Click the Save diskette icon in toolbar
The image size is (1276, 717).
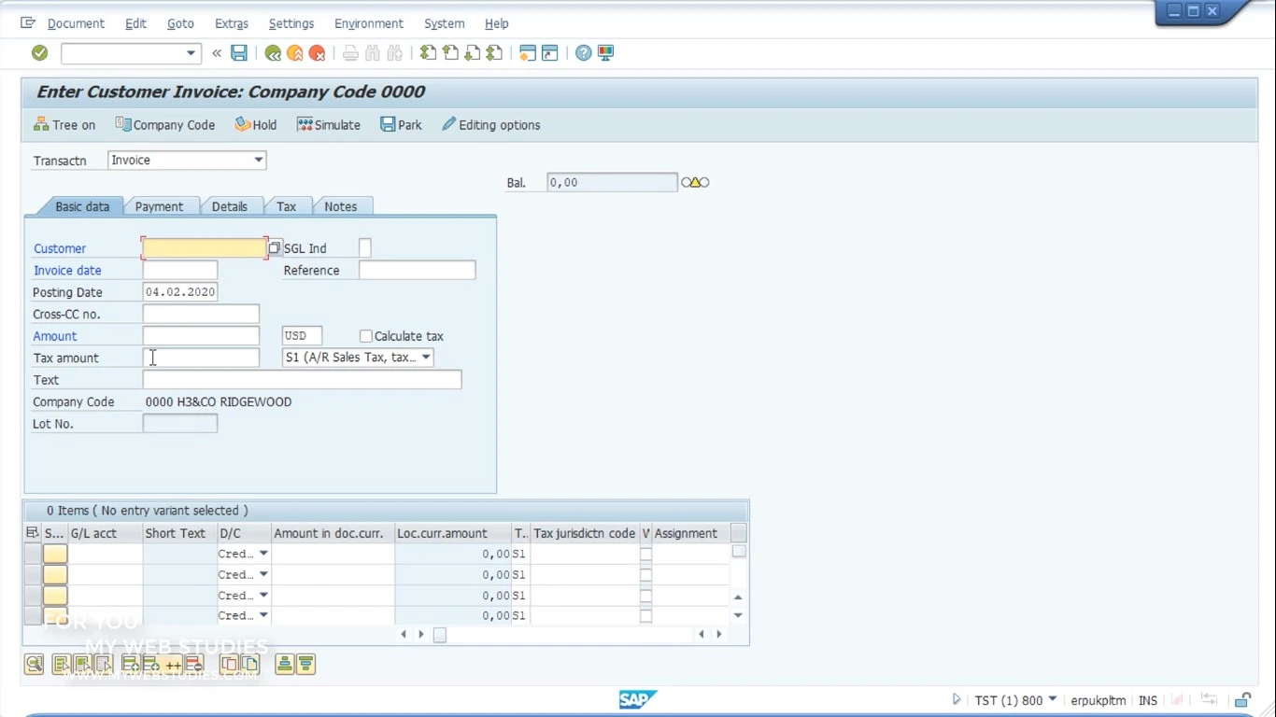point(239,53)
